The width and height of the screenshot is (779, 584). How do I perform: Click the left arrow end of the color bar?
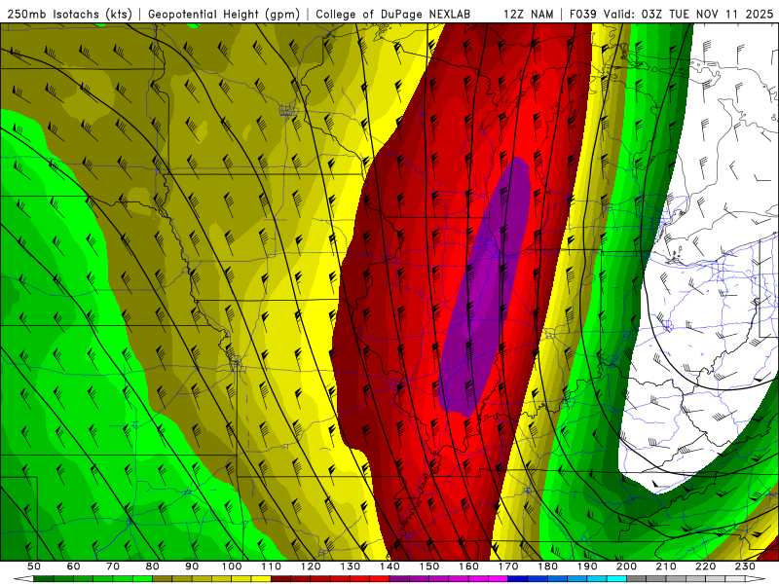pos(23,579)
